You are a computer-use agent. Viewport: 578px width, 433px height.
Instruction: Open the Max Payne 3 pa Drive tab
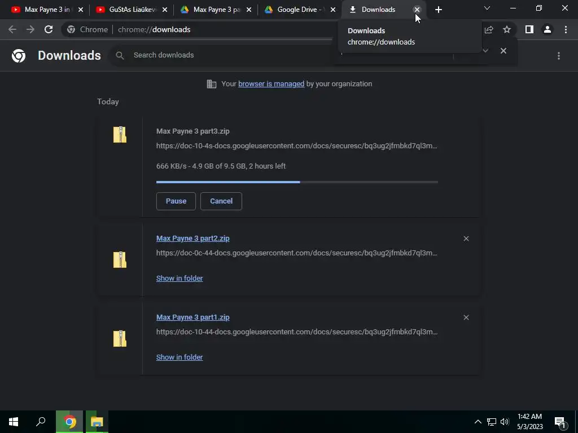[x=211, y=10]
